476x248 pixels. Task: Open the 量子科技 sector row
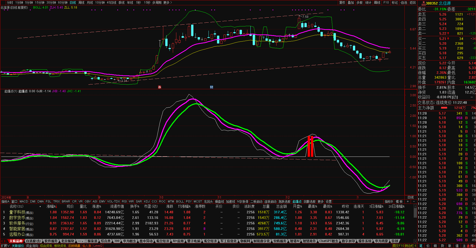208,212
